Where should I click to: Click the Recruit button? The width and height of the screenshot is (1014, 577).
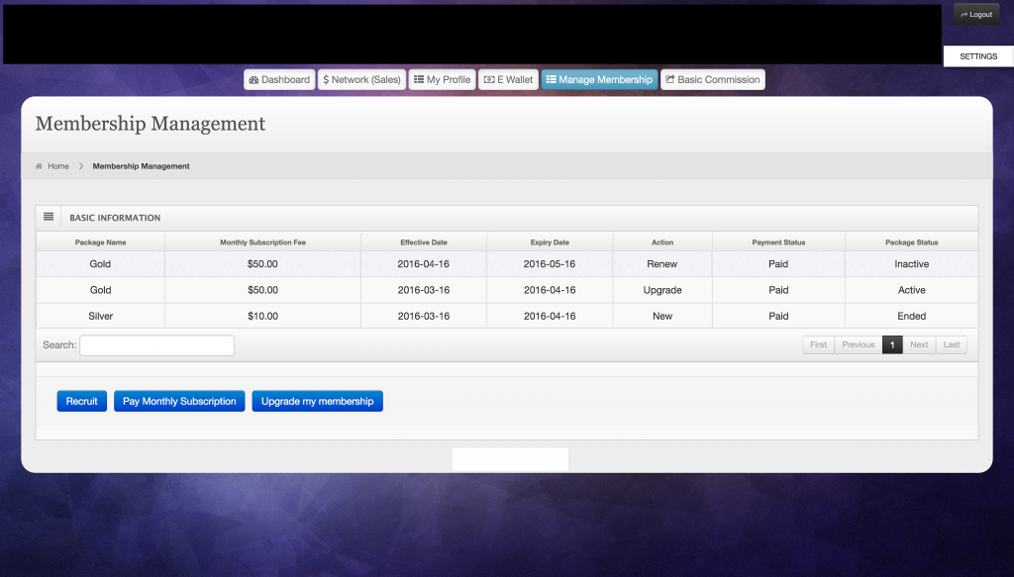click(82, 401)
